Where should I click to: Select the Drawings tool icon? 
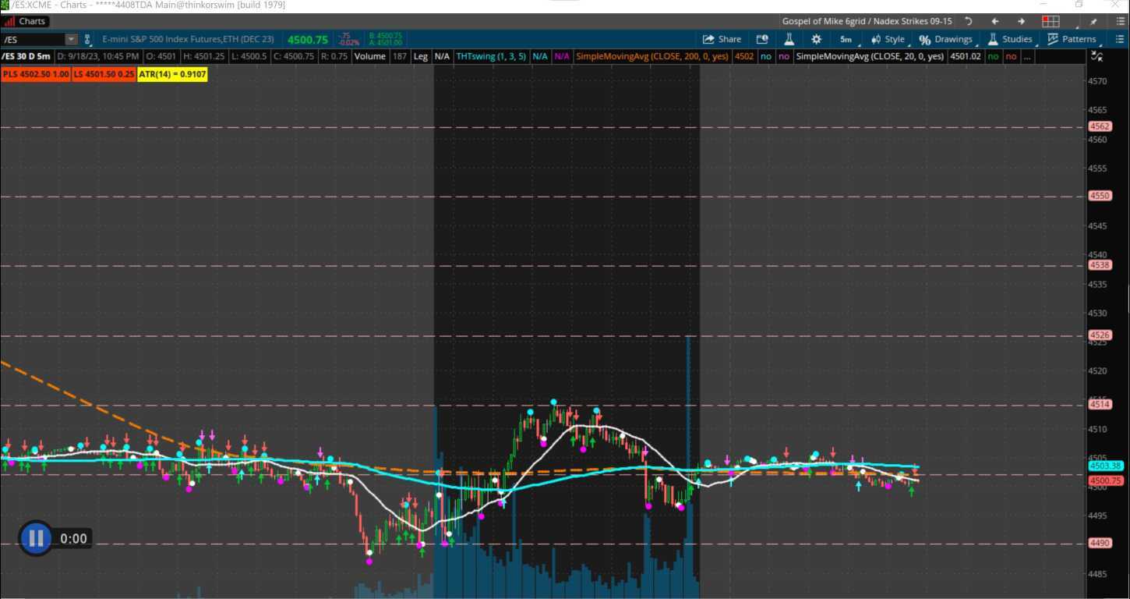(x=926, y=39)
